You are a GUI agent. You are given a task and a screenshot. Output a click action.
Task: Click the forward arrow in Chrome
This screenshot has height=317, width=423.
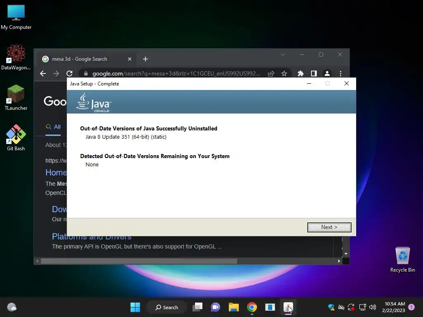[x=56, y=73]
